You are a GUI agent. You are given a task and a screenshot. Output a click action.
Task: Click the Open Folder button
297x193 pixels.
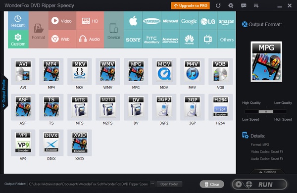(169, 184)
